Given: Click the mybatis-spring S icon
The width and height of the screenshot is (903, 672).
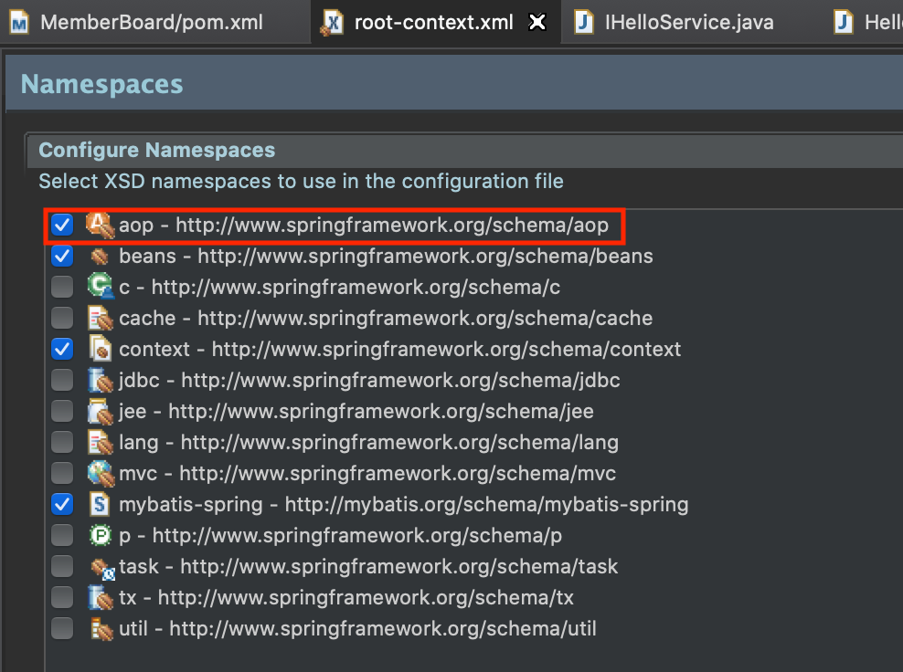Looking at the screenshot, I should click(101, 505).
